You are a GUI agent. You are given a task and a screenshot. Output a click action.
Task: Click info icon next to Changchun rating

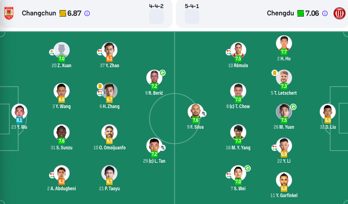click(87, 13)
